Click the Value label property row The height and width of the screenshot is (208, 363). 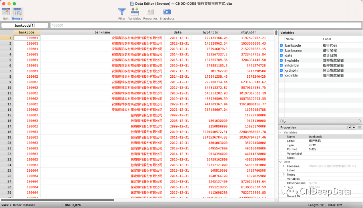pyautogui.click(x=320, y=153)
